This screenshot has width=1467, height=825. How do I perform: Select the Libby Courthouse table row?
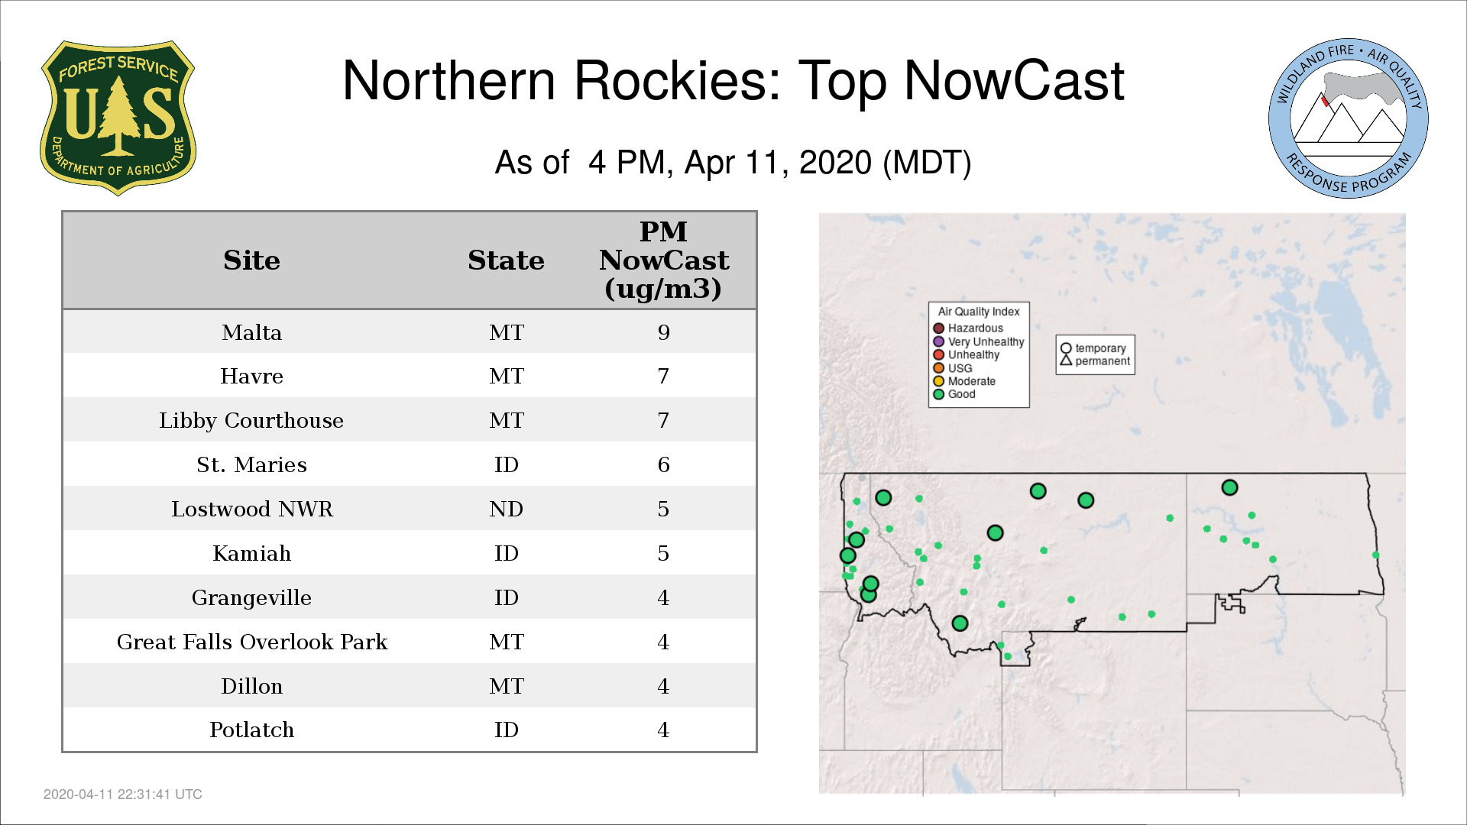(x=251, y=420)
